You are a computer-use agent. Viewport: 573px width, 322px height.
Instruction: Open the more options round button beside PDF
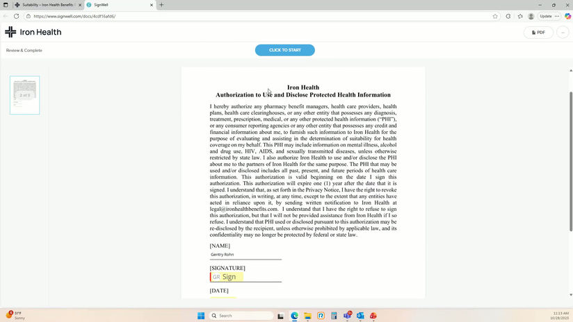(x=563, y=33)
